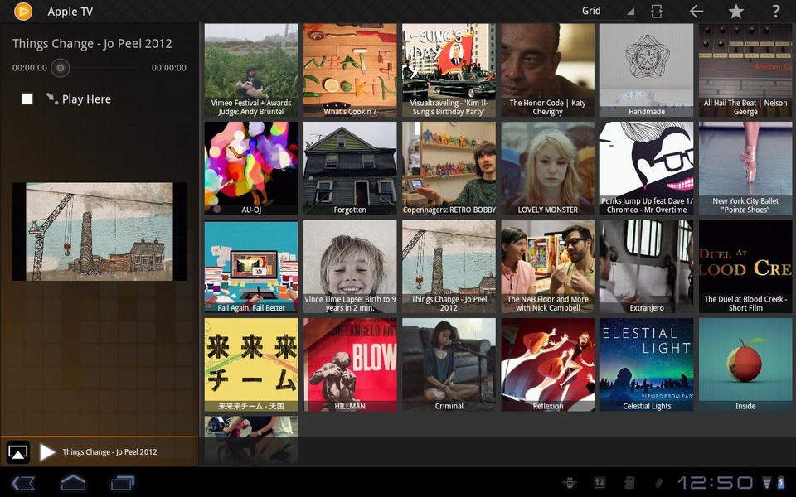Open the partially visible bicycle video thumbnail

click(x=251, y=440)
